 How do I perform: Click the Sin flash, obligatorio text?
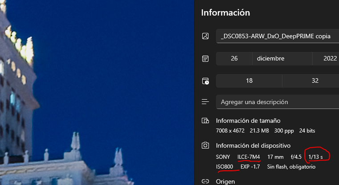point(291,167)
